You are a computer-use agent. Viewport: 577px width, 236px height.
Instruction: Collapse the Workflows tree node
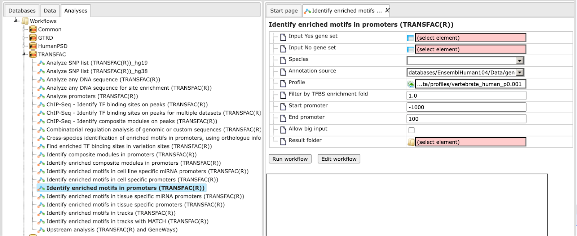click(16, 21)
